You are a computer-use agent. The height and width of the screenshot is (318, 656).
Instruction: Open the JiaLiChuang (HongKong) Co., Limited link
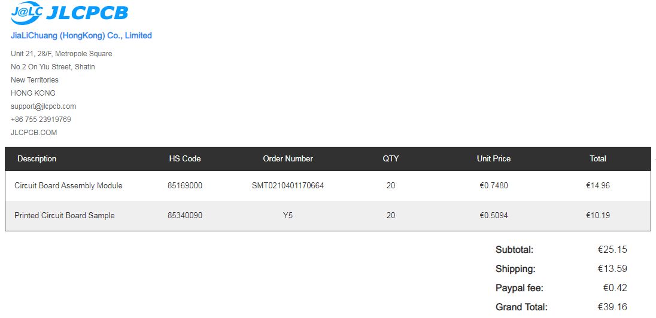[81, 35]
